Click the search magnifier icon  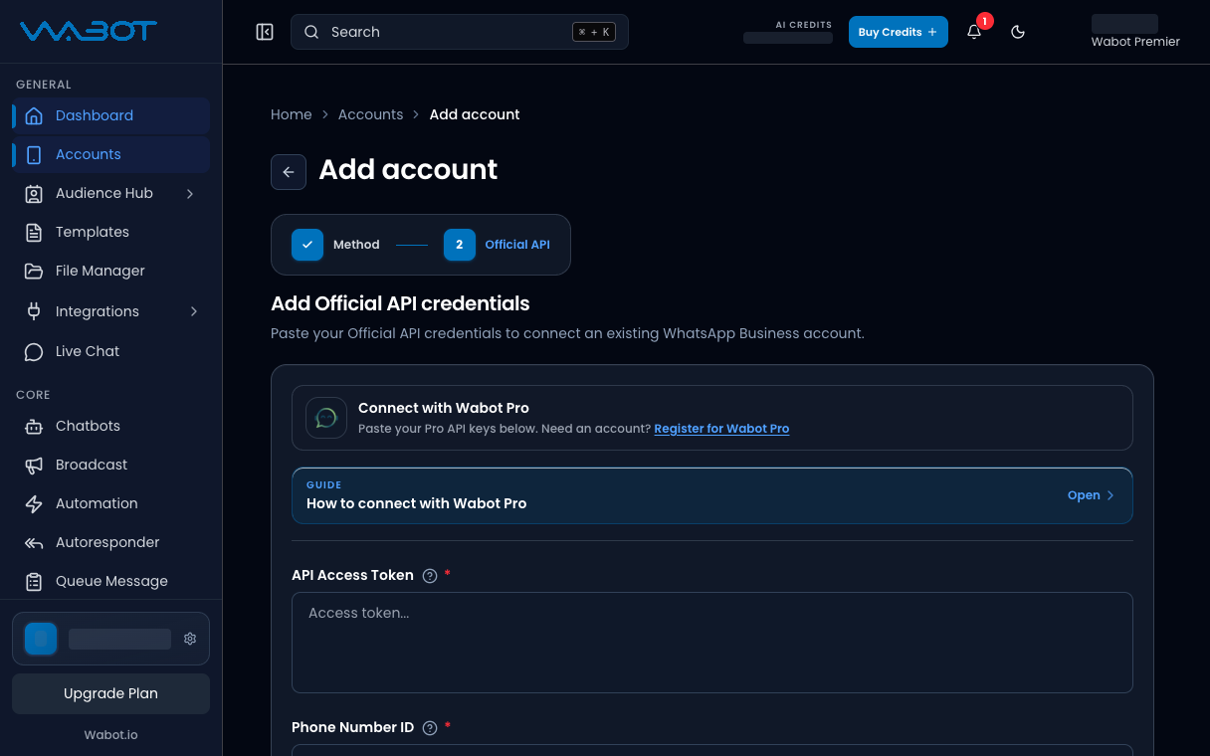click(x=311, y=32)
